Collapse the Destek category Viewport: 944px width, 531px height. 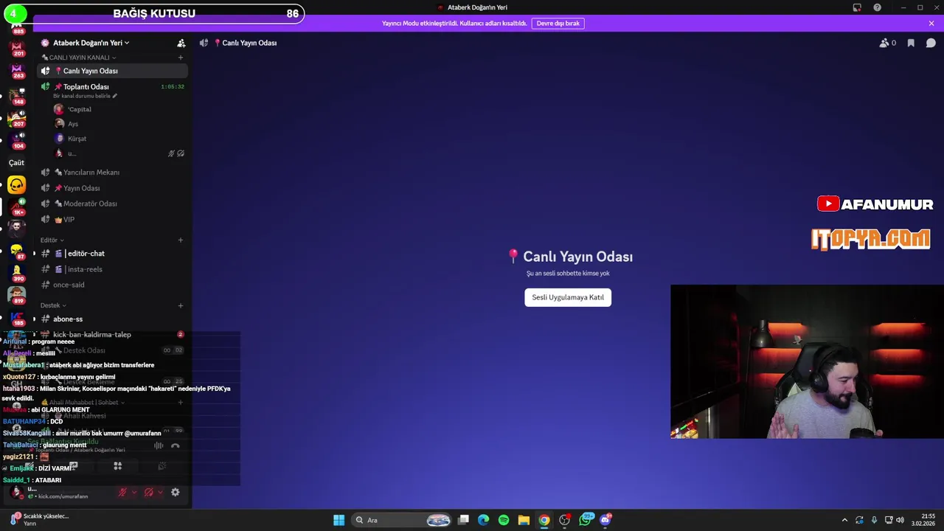coord(53,305)
